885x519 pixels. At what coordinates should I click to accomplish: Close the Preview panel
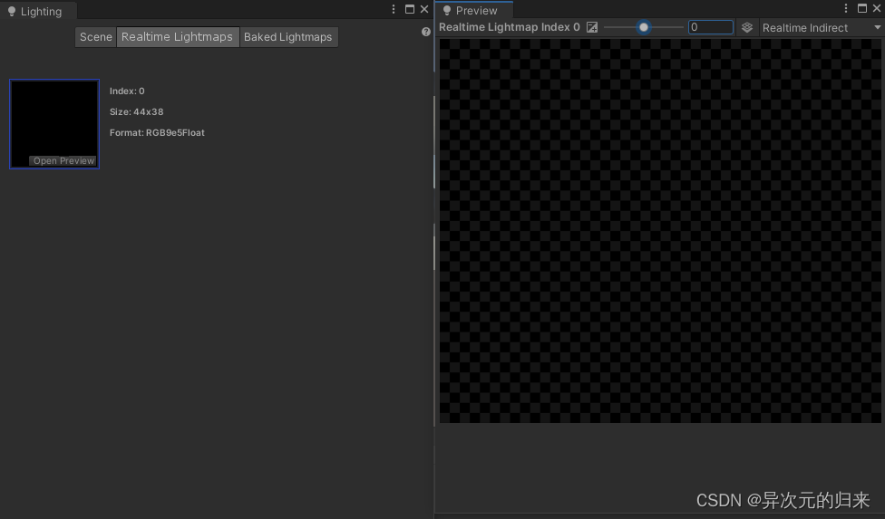click(877, 8)
